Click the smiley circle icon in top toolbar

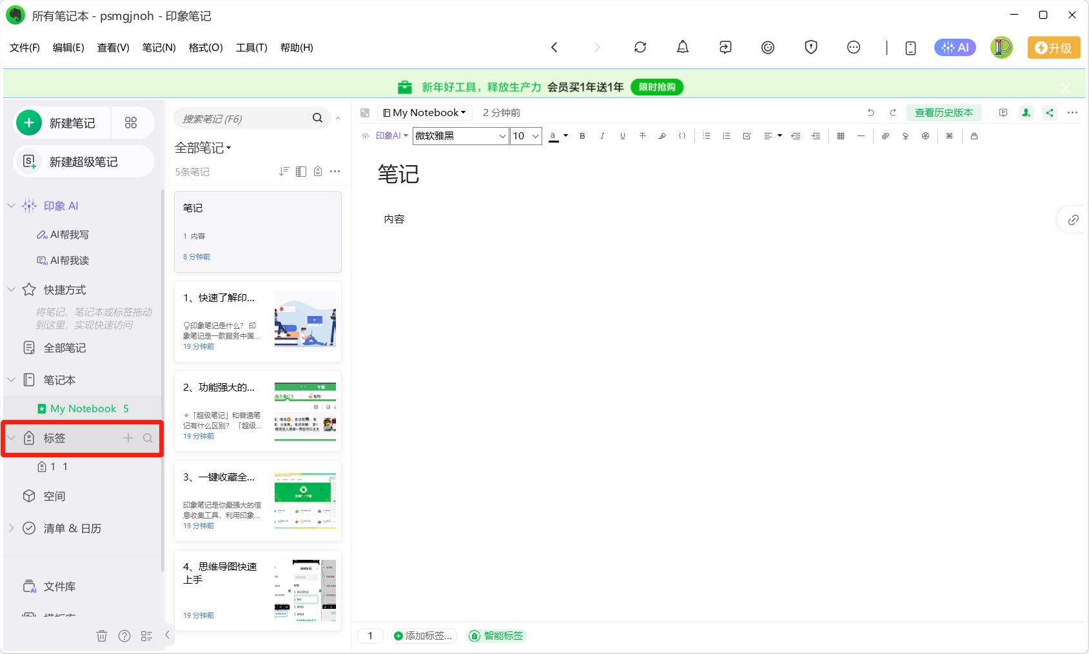(767, 47)
